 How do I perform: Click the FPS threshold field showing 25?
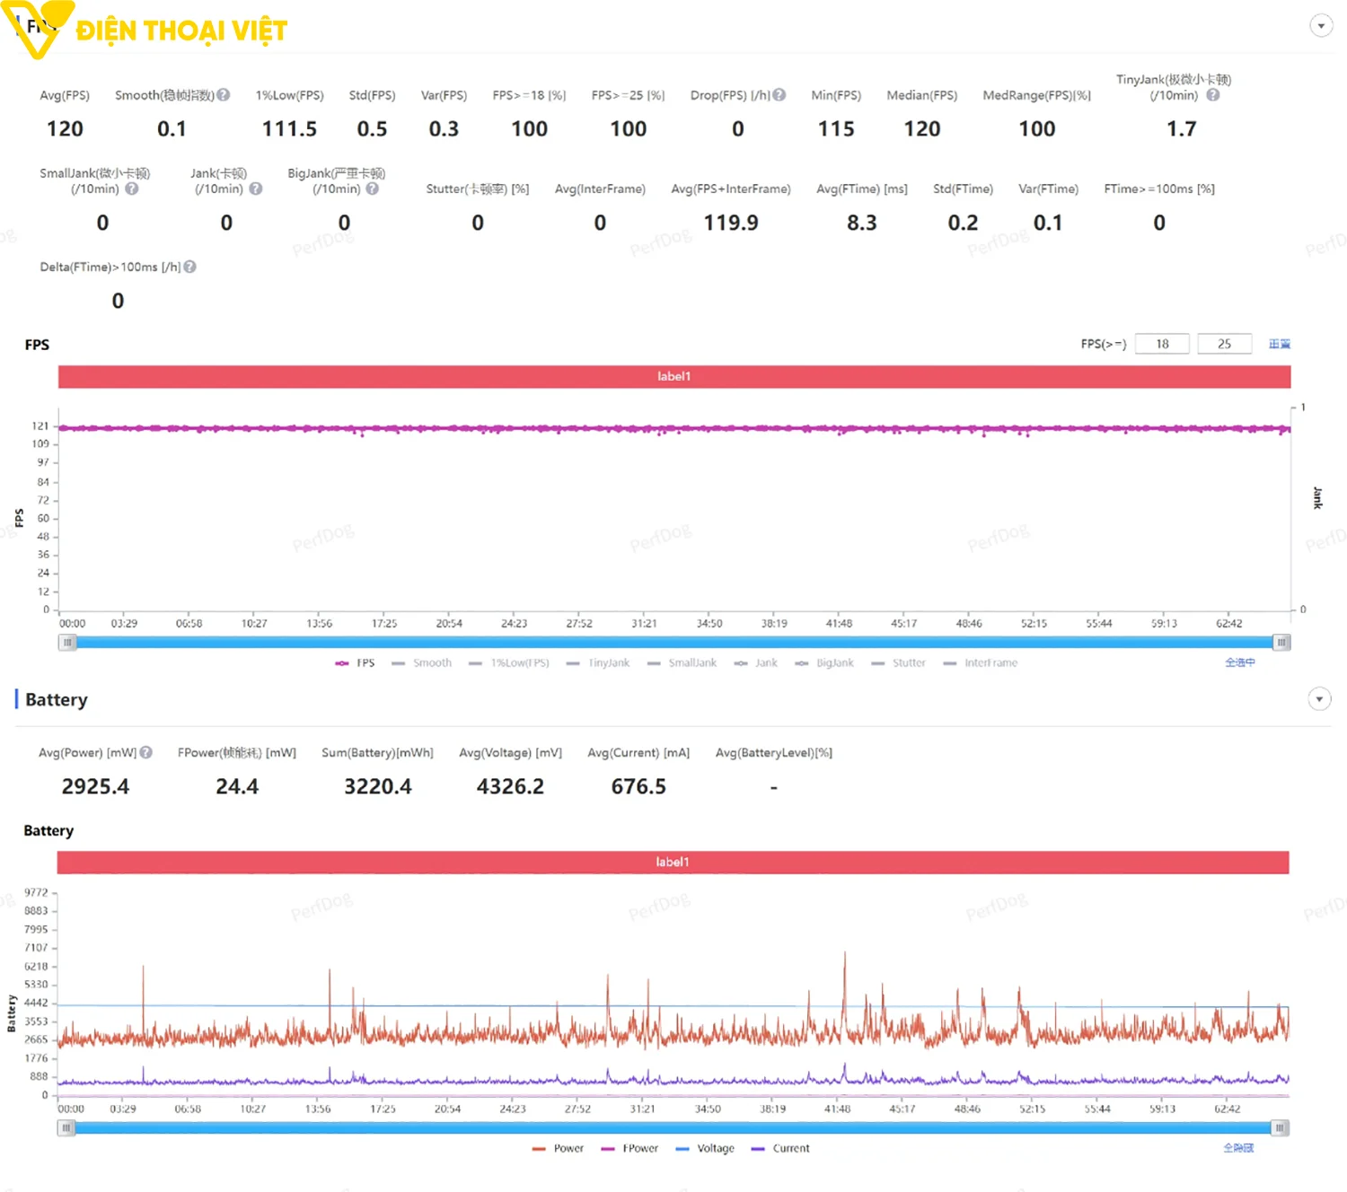coord(1224,344)
